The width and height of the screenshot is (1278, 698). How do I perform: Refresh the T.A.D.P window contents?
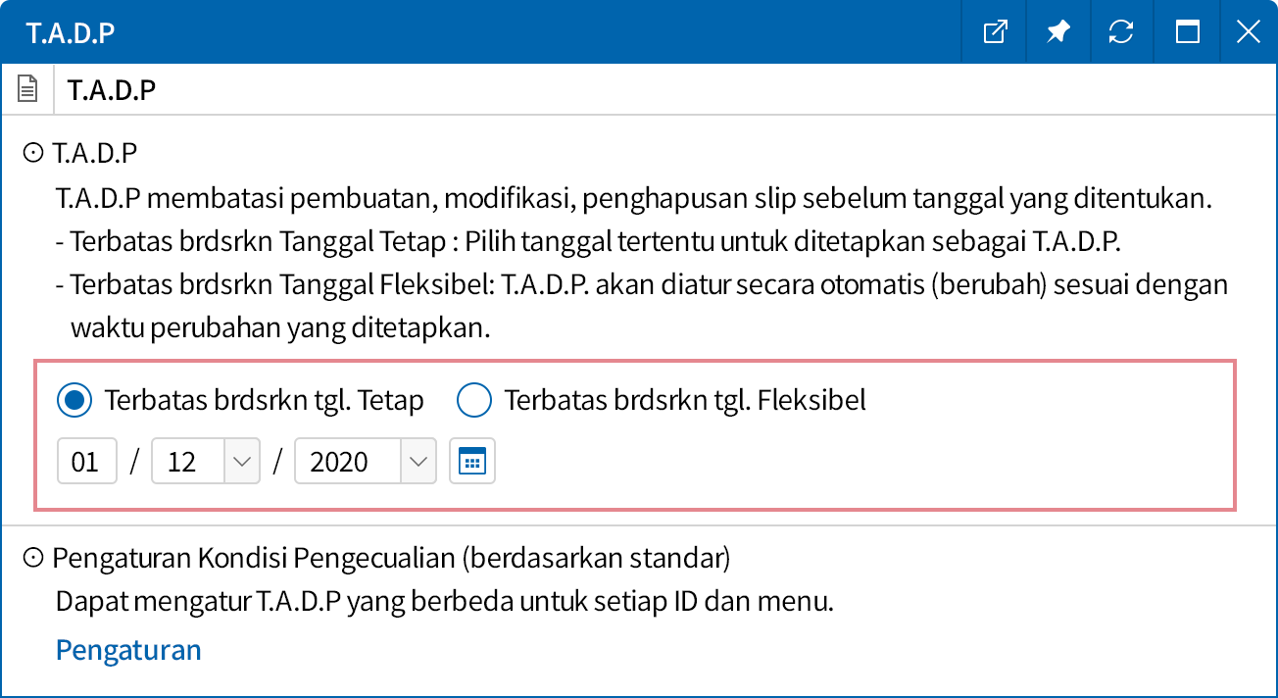1120,32
